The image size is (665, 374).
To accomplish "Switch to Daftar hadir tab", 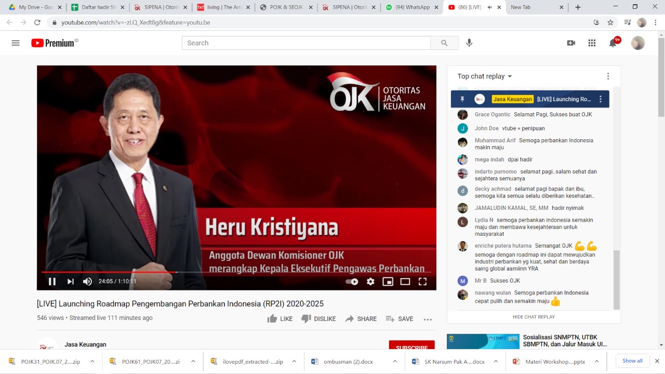I will pos(98,7).
